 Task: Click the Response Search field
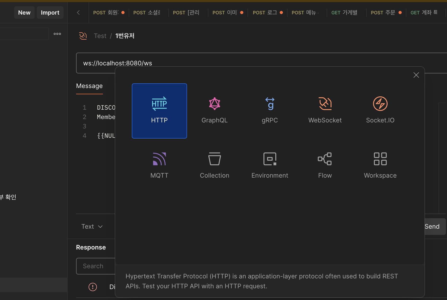pos(96,266)
